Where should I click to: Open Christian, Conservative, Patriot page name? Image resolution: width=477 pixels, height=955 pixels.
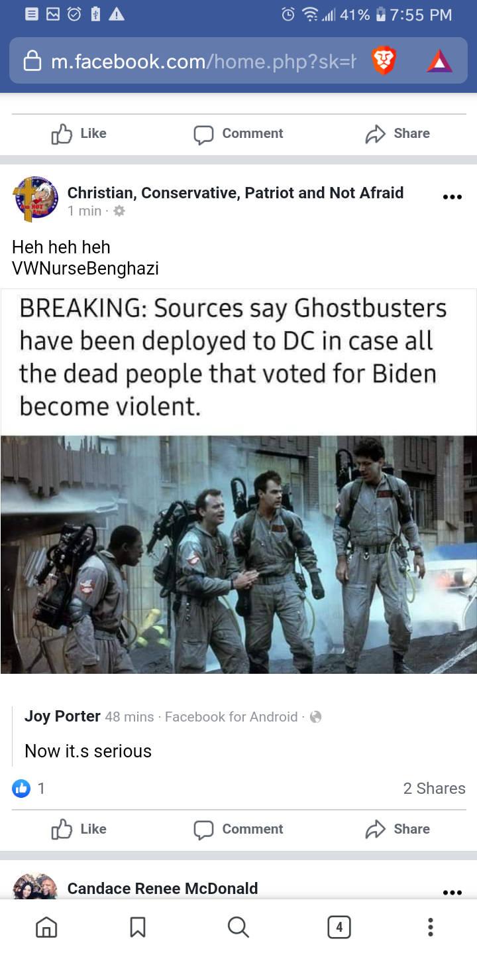235,193
